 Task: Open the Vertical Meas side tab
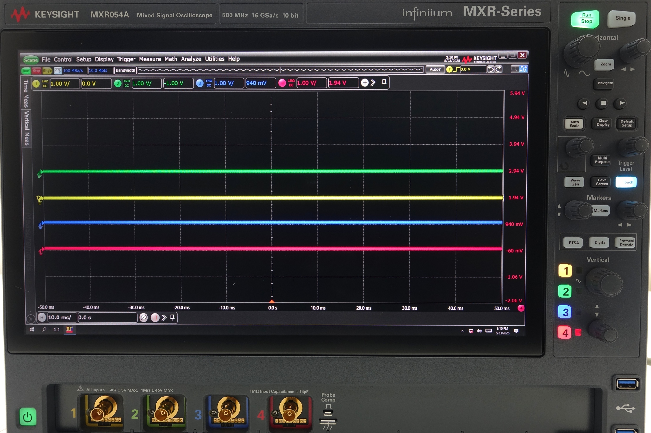tap(27, 128)
